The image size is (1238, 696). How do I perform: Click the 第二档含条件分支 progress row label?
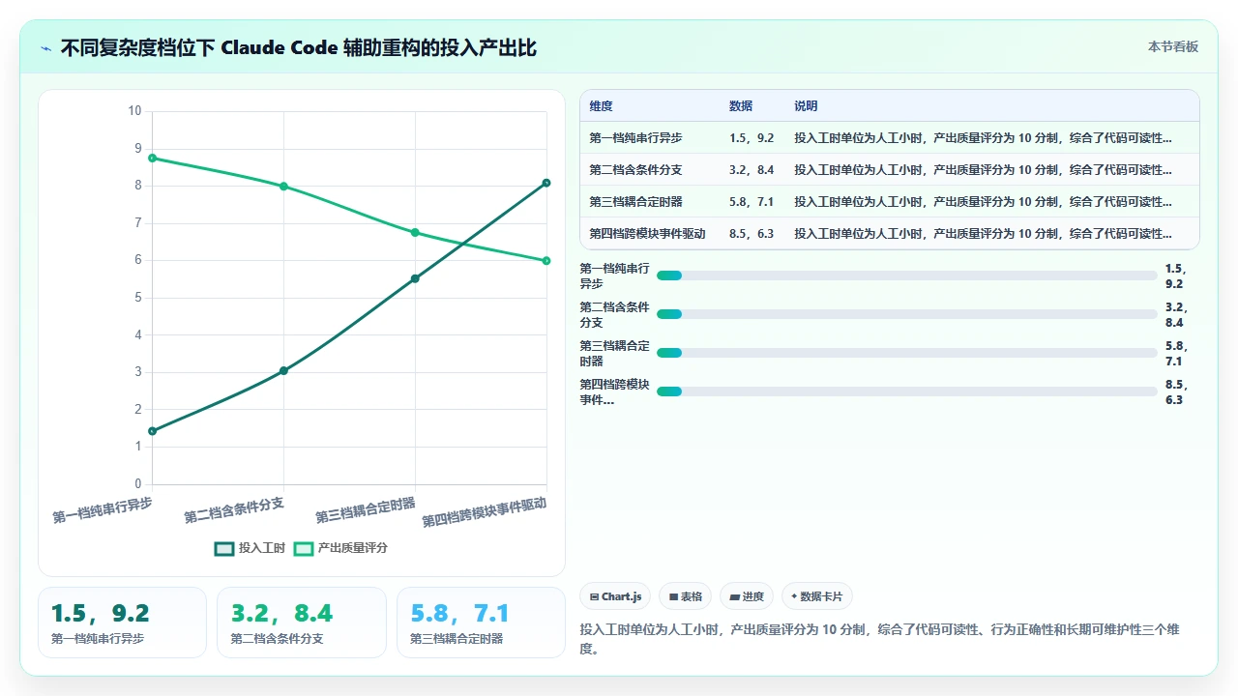pyautogui.click(x=614, y=315)
